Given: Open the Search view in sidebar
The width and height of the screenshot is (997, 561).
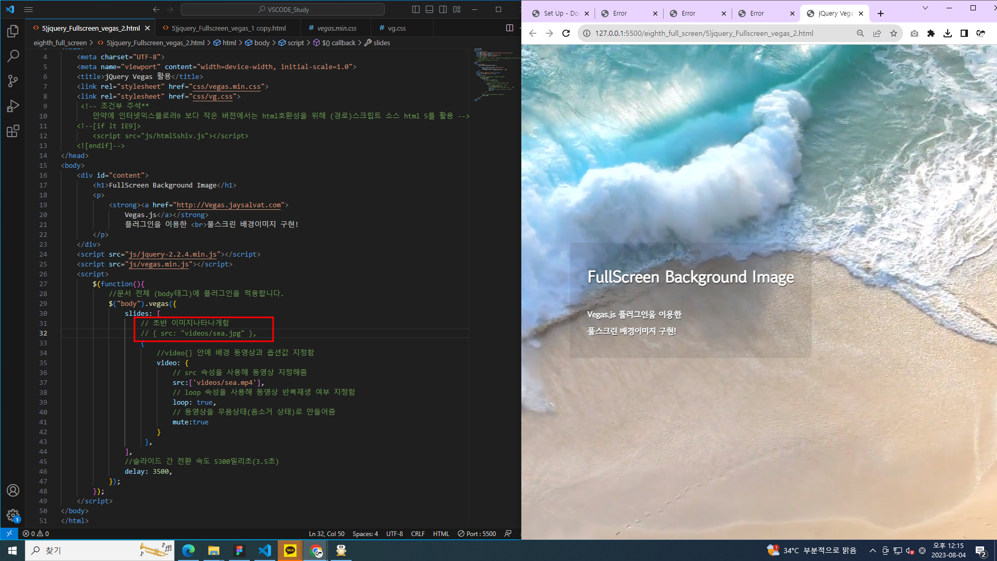Looking at the screenshot, I should tap(13, 56).
